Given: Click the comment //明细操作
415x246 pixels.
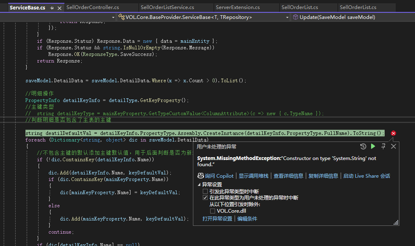Looking at the screenshot, I should pyautogui.click(x=39, y=93).
